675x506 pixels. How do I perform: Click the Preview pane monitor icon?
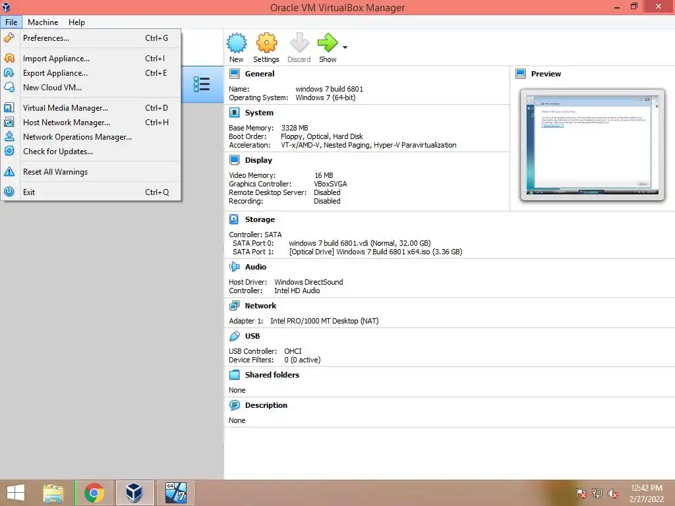click(521, 74)
